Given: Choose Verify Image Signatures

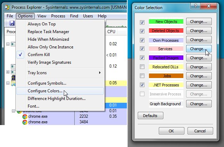Looking at the screenshot, I should click(x=60, y=62).
